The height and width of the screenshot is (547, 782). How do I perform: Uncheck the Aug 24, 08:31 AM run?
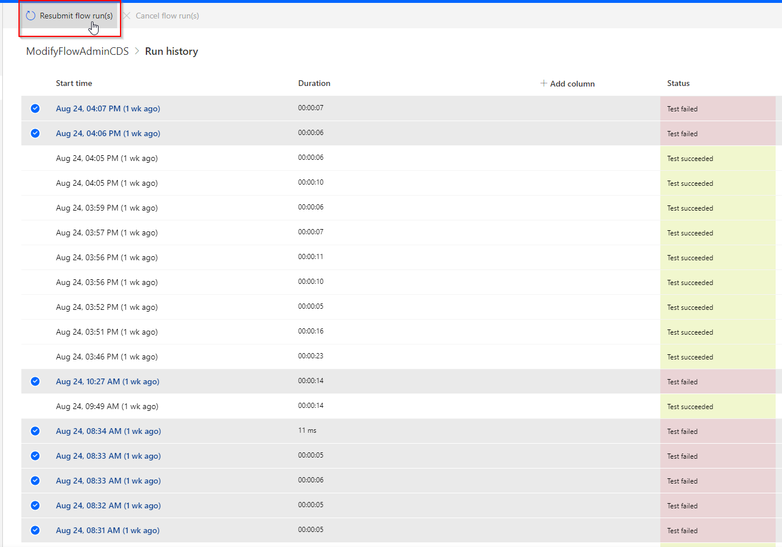[35, 530]
